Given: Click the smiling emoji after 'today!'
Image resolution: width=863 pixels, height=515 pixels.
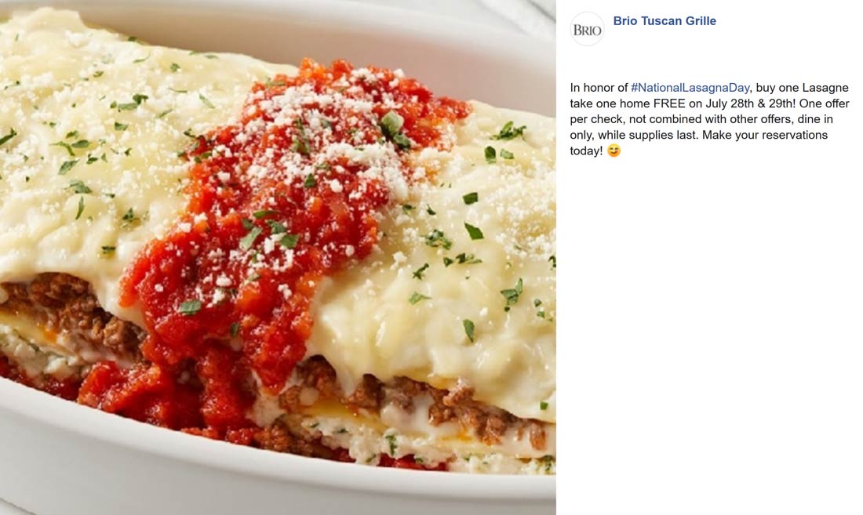Looking at the screenshot, I should click(614, 151).
